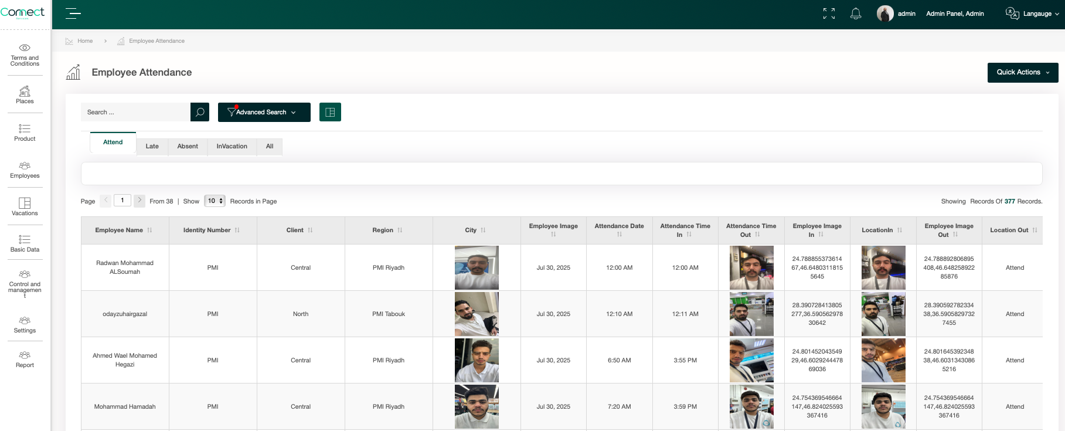This screenshot has height=431, width=1065.
Task: Open Control and management in sidebar
Action: (x=25, y=284)
